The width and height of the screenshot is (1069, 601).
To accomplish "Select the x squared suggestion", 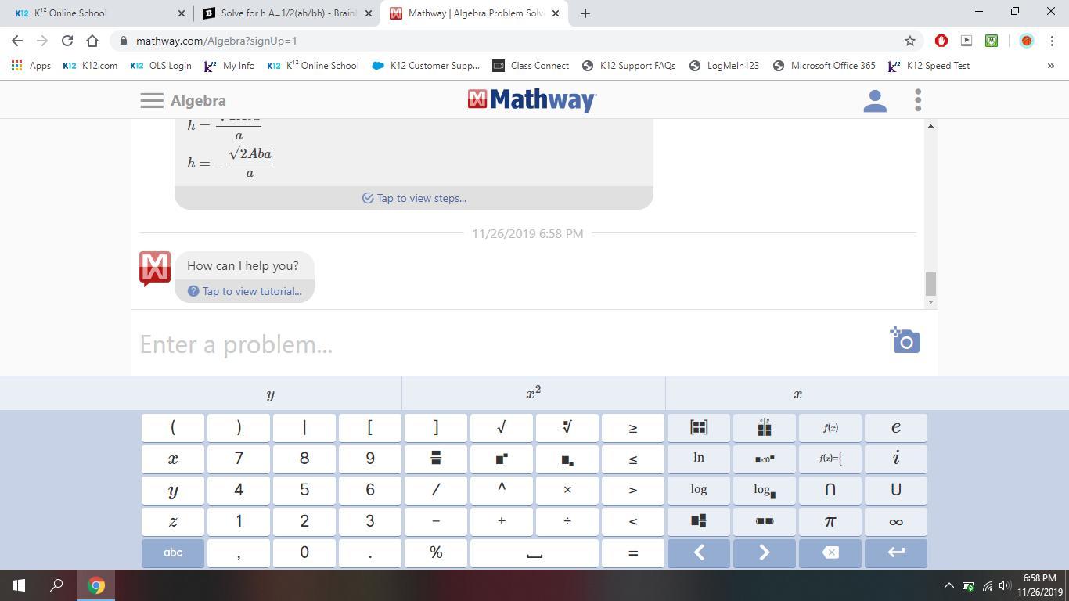I will [534, 394].
